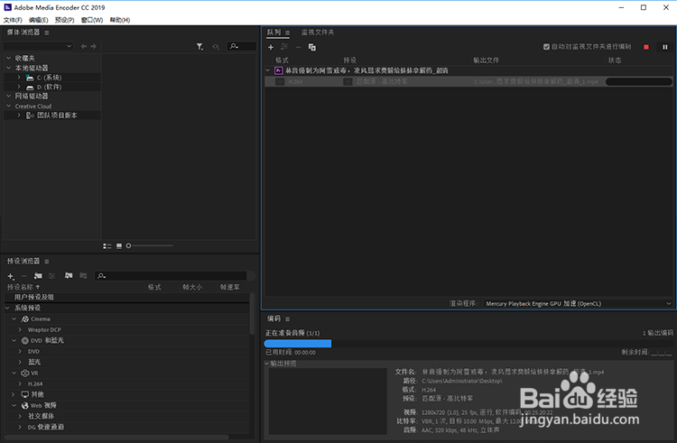Viewport: 677px width, 443px height.
Task: Sort by 预设名称 column header
Action: tap(23, 287)
